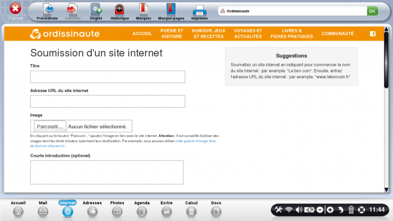393x221 pixels.
Task: Click the lifebuoy help icon
Action: (362, 209)
